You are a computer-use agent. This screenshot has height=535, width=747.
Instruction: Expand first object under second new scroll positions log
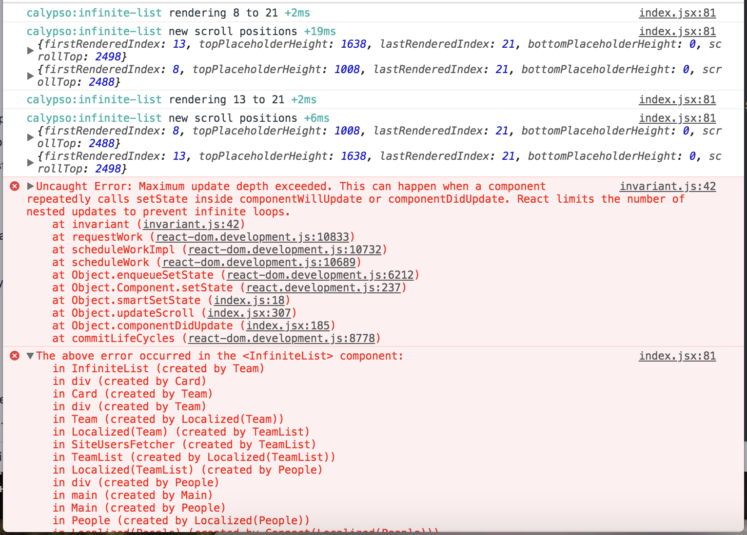coord(30,136)
